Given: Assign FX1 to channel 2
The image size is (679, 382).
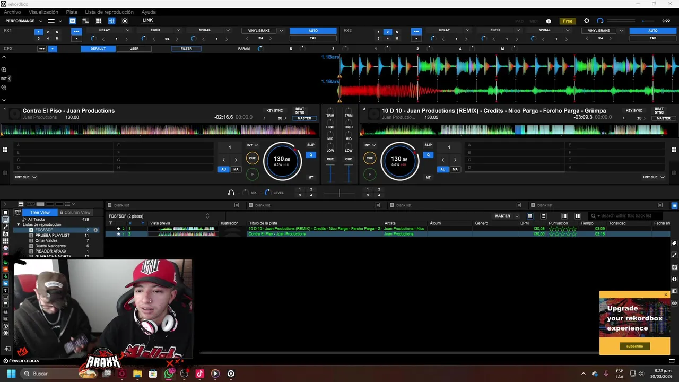Looking at the screenshot, I should pyautogui.click(x=48, y=32).
